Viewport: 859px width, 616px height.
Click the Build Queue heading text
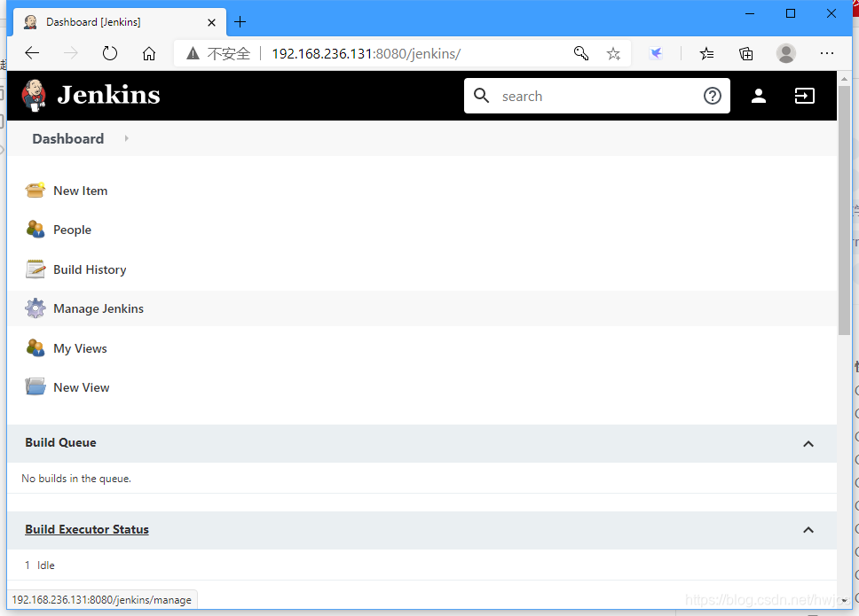point(60,442)
